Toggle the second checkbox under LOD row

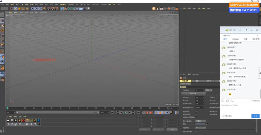196,115
